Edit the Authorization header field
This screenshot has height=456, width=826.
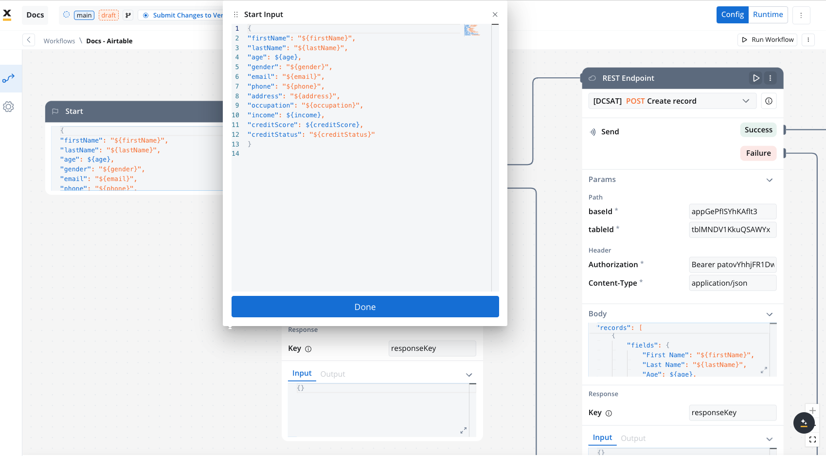(733, 265)
